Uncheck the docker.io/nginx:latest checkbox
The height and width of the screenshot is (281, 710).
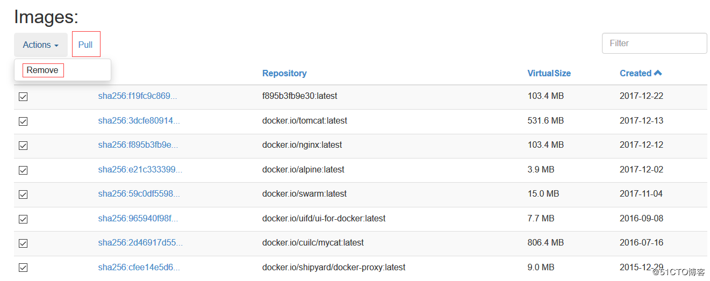click(x=23, y=146)
